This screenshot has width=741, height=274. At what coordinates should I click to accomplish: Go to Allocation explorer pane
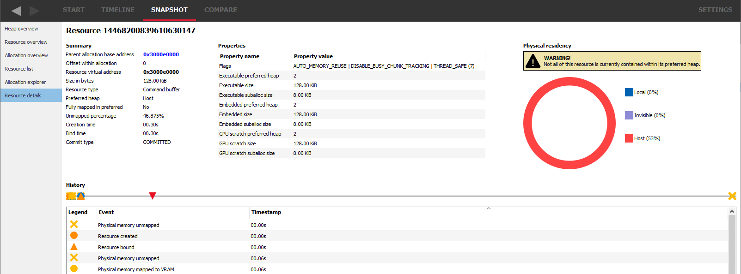pos(25,82)
